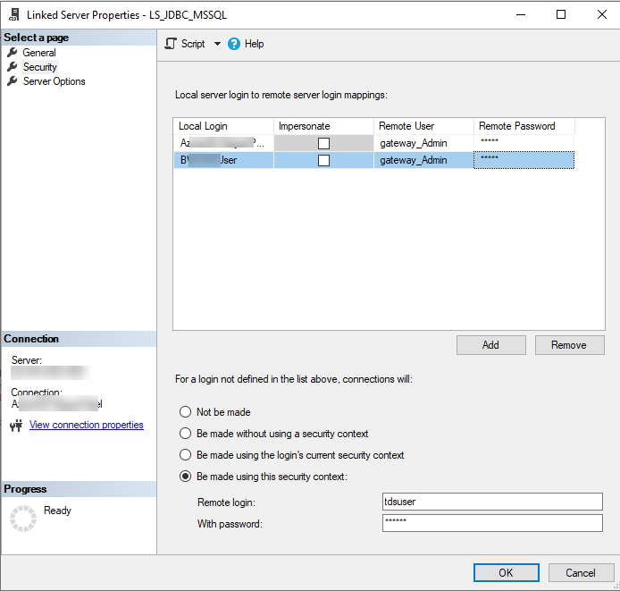Switch to the Server Options page
Image resolution: width=620 pixels, height=591 pixels.
pyautogui.click(x=54, y=81)
